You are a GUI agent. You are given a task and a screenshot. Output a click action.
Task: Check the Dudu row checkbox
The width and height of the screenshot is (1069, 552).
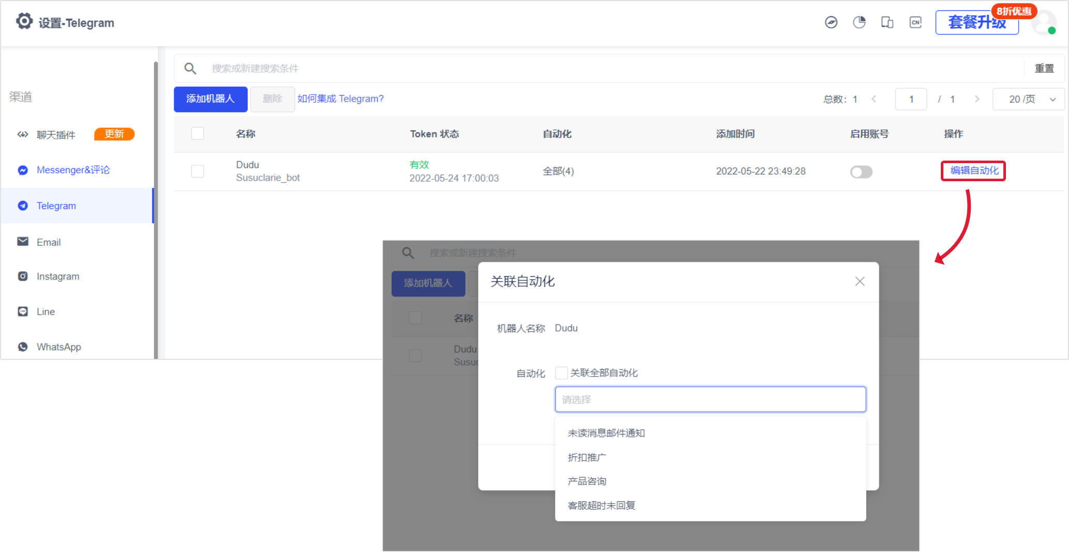click(197, 171)
